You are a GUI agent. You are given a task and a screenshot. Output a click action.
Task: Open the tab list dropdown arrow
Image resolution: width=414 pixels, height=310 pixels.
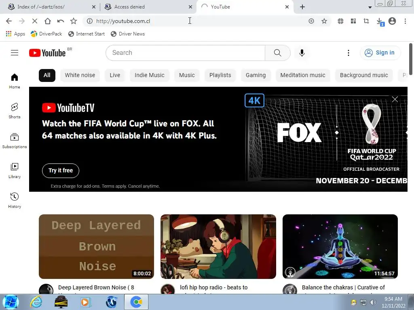click(x=370, y=7)
